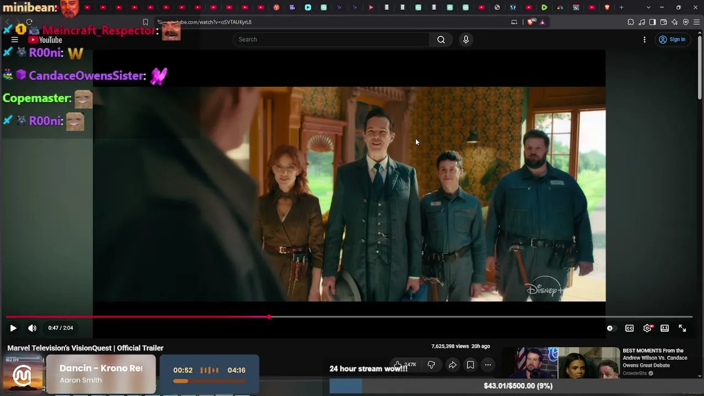704x396 pixels.
Task: Open the tab search chevron dropdown
Action: (x=648, y=7)
